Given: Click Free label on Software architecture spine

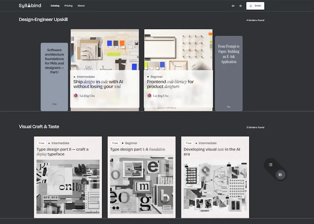Looking at the screenshot, I should (x=54, y=104).
